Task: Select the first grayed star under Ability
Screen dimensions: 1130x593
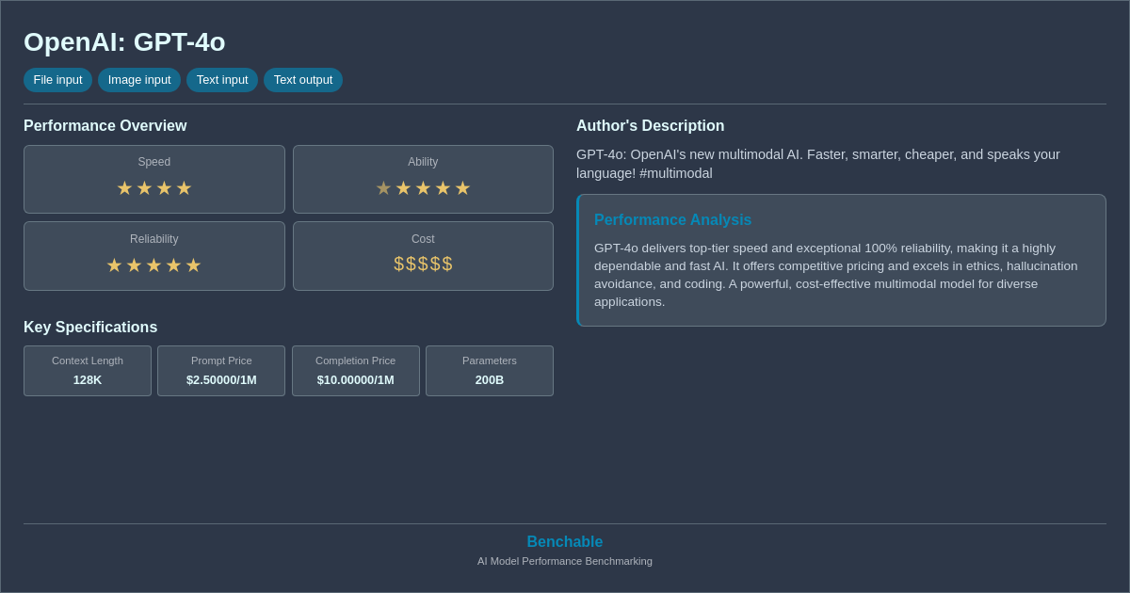Action: click(x=383, y=188)
